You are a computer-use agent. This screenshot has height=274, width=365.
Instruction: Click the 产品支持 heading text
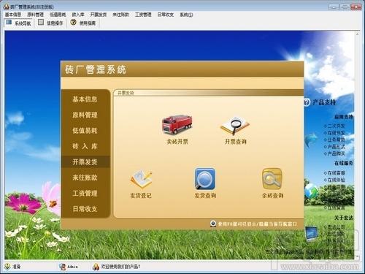point(324,102)
